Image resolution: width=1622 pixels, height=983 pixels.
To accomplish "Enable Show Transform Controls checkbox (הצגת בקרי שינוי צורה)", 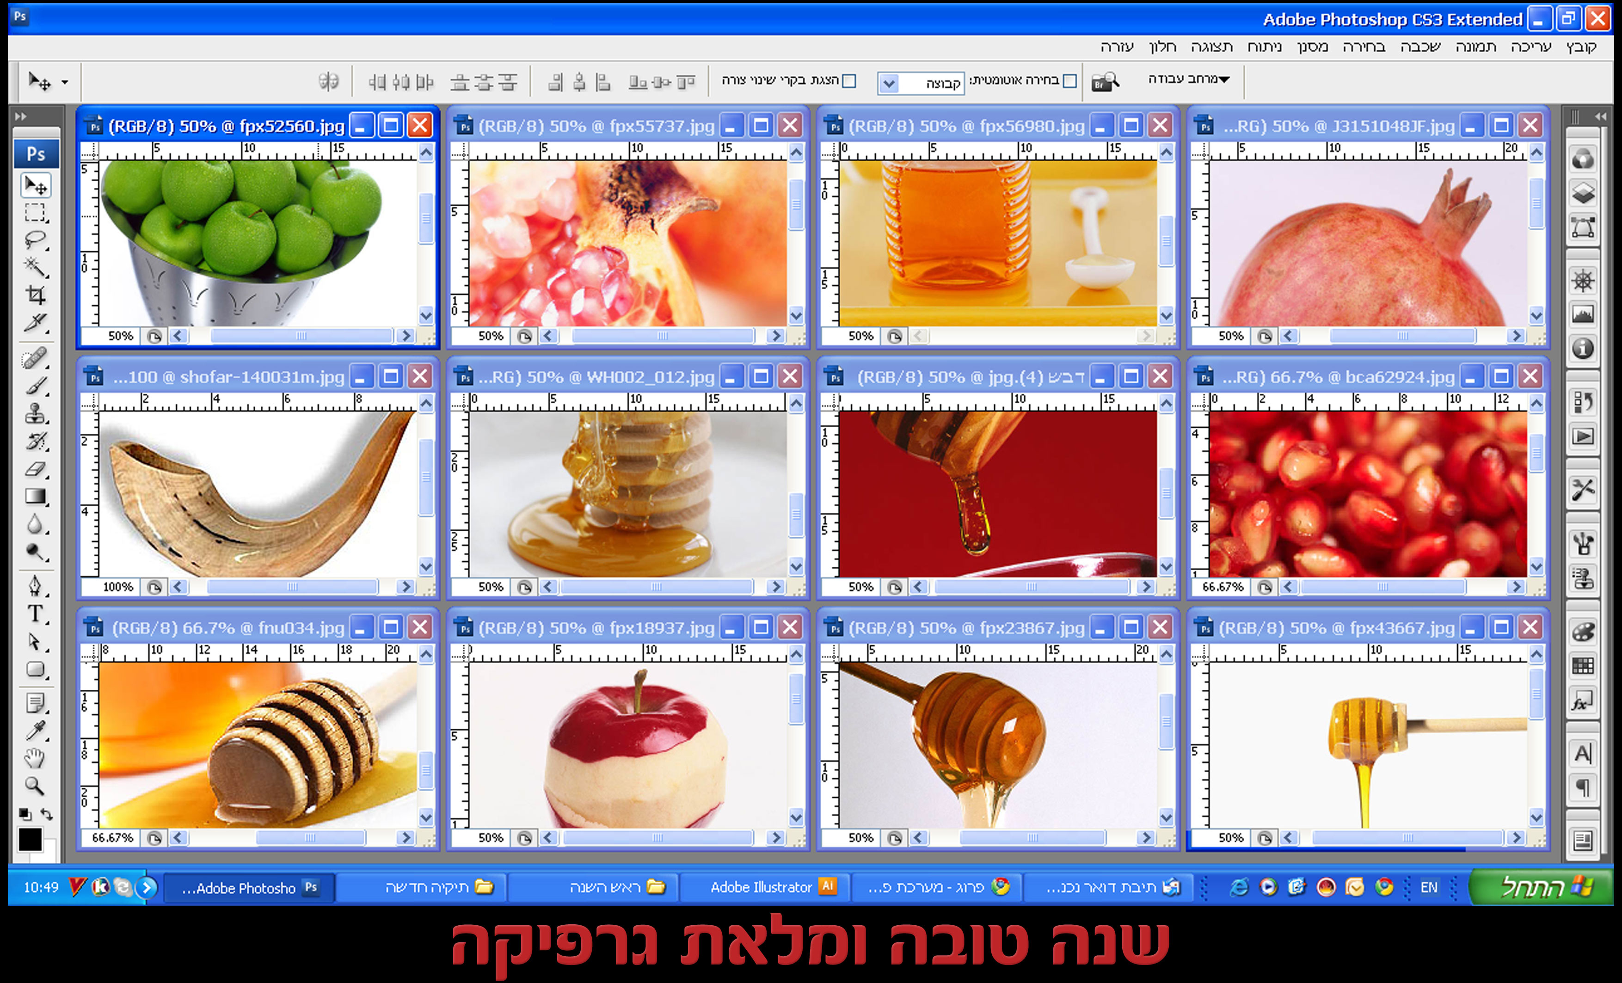I will tap(849, 81).
